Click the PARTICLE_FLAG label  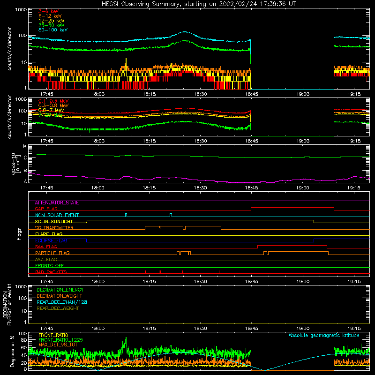(52, 253)
